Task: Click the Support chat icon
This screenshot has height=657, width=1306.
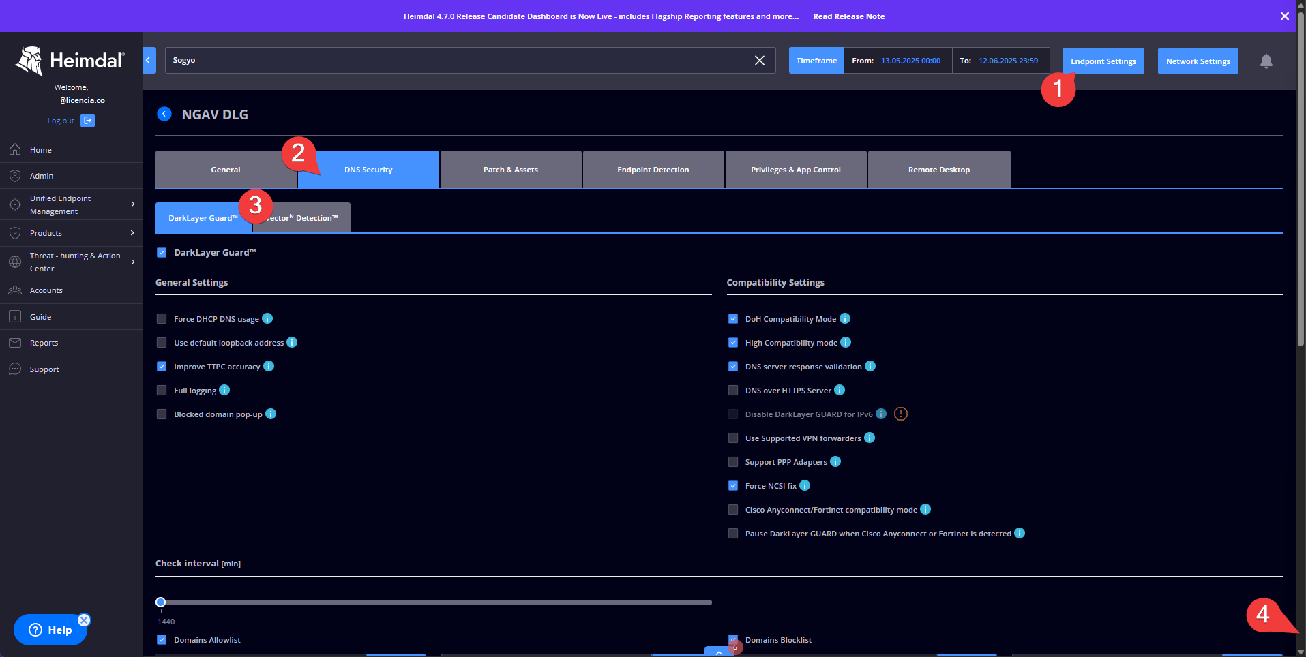Action: 15,369
